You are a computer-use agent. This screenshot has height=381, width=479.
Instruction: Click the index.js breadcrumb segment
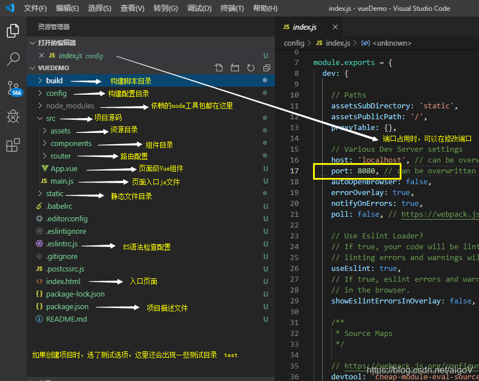(338, 43)
